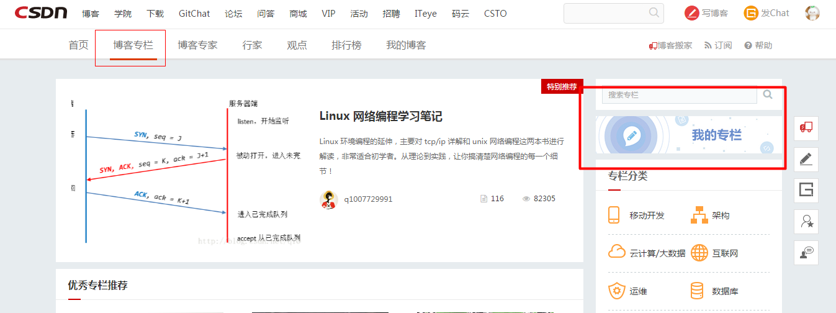Click the 订阅 link

click(723, 45)
